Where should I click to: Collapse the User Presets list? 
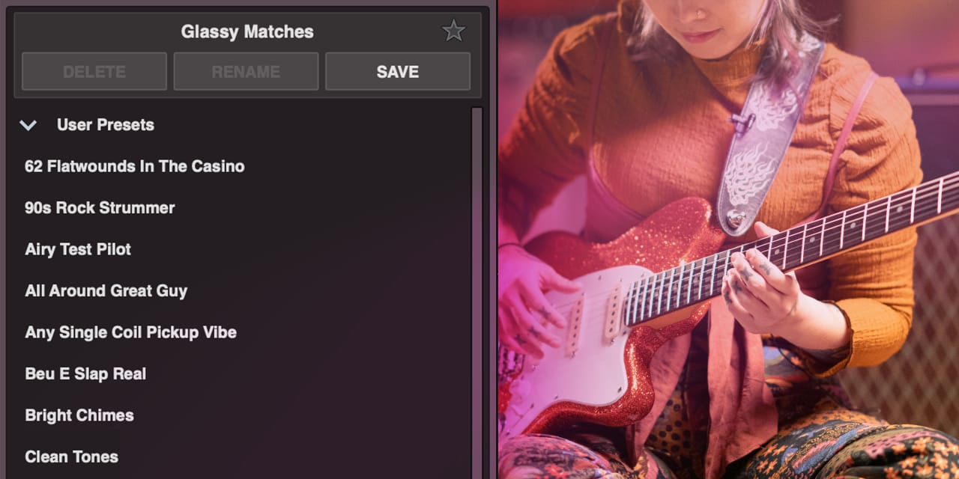[x=28, y=125]
